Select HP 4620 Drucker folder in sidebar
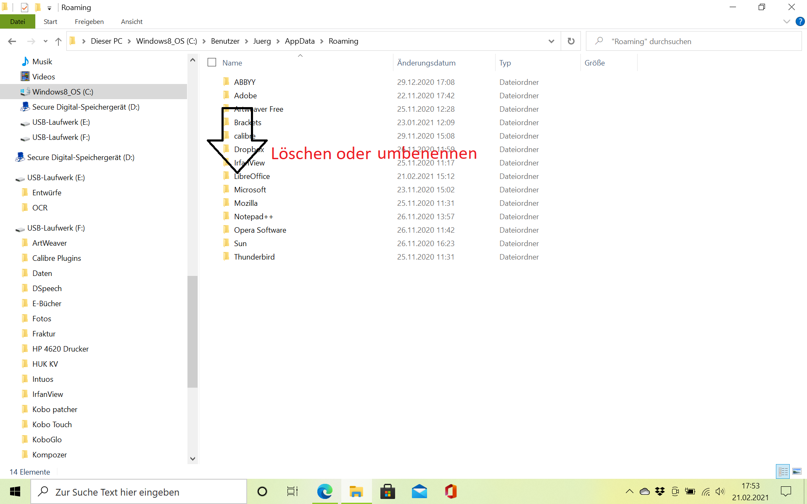Screen dimensions: 807x504 click(x=61, y=349)
